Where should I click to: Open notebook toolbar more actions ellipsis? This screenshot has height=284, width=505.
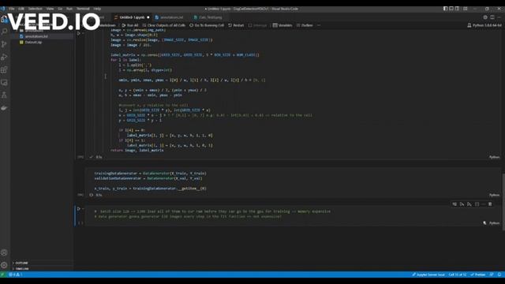tap(319, 25)
